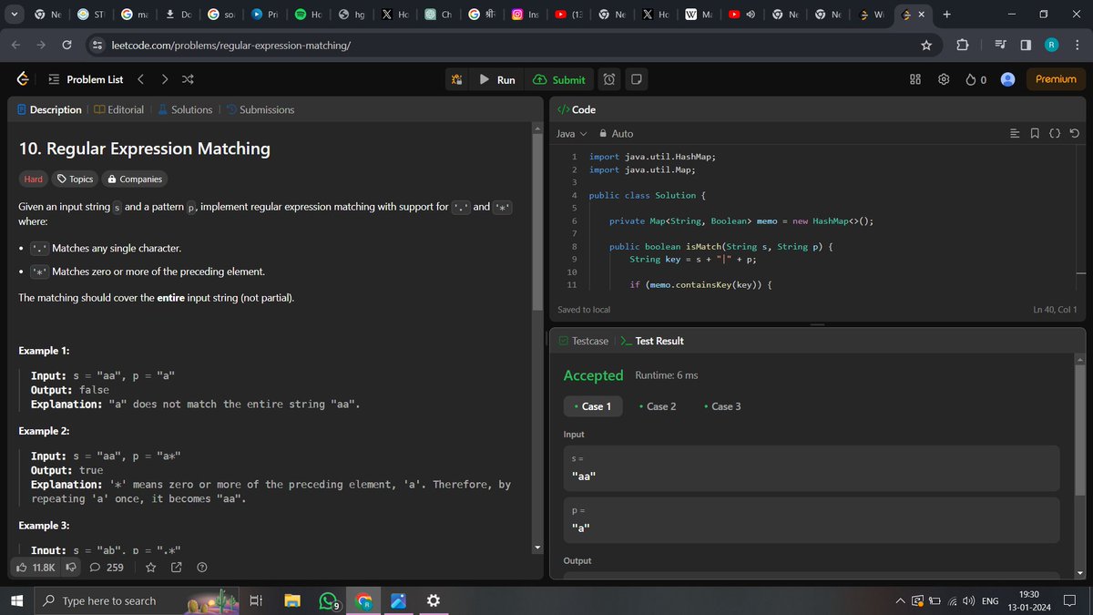Click the LeetCode logo icon

click(x=22, y=79)
